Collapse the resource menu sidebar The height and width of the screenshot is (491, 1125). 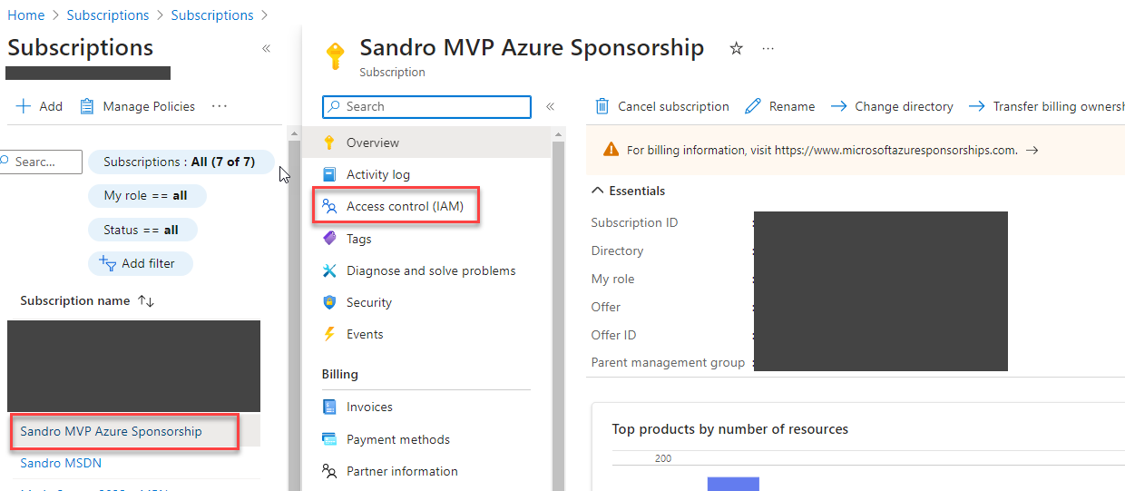(x=550, y=106)
